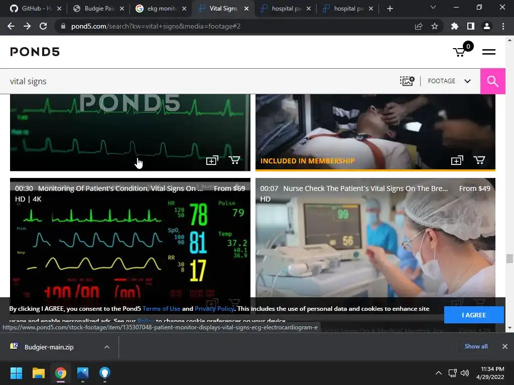Open the Privacy Policy link
The image size is (514, 385).
point(214,309)
